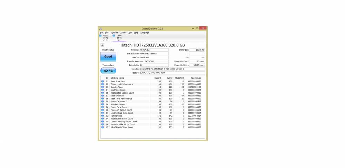Click the Good health status button

(108, 57)
